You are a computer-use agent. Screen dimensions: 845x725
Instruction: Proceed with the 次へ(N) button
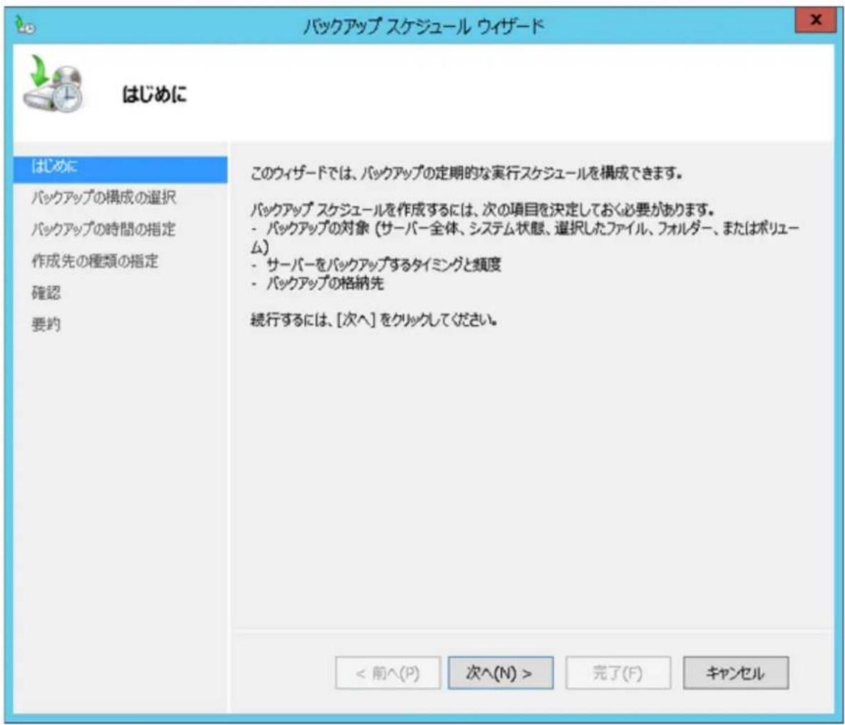pos(501,673)
